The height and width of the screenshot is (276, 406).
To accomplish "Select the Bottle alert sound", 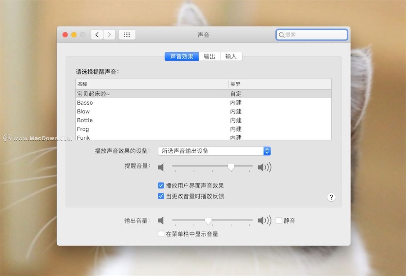I will 203,120.
